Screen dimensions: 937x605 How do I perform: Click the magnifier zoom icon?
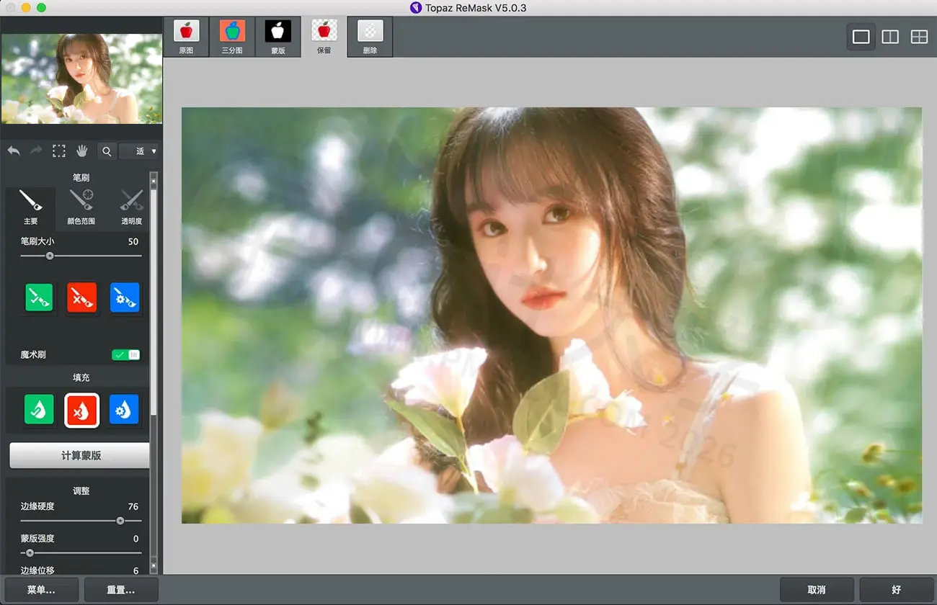107,151
